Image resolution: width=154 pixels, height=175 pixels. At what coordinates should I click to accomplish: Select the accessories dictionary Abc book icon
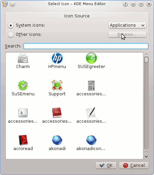[57, 113]
